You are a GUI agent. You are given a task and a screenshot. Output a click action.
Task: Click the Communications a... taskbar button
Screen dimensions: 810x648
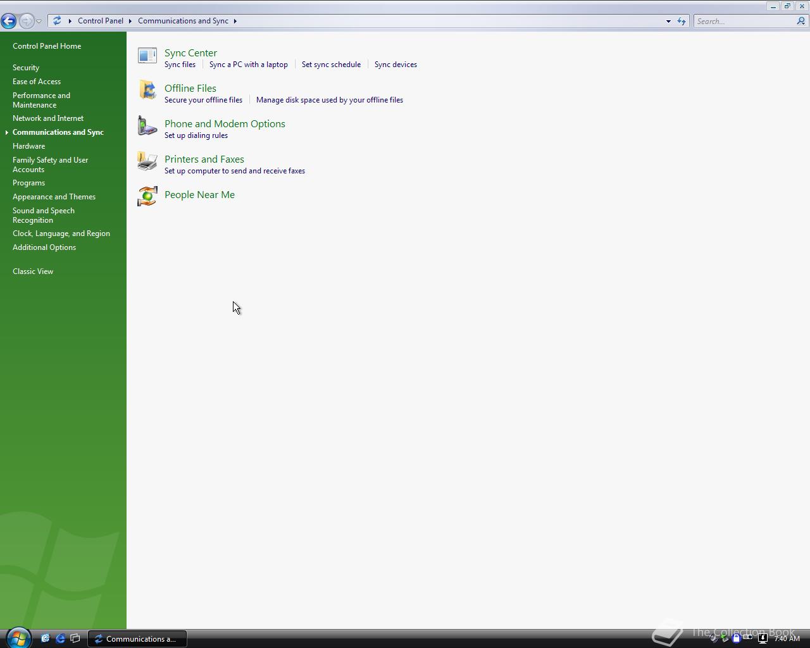click(137, 639)
